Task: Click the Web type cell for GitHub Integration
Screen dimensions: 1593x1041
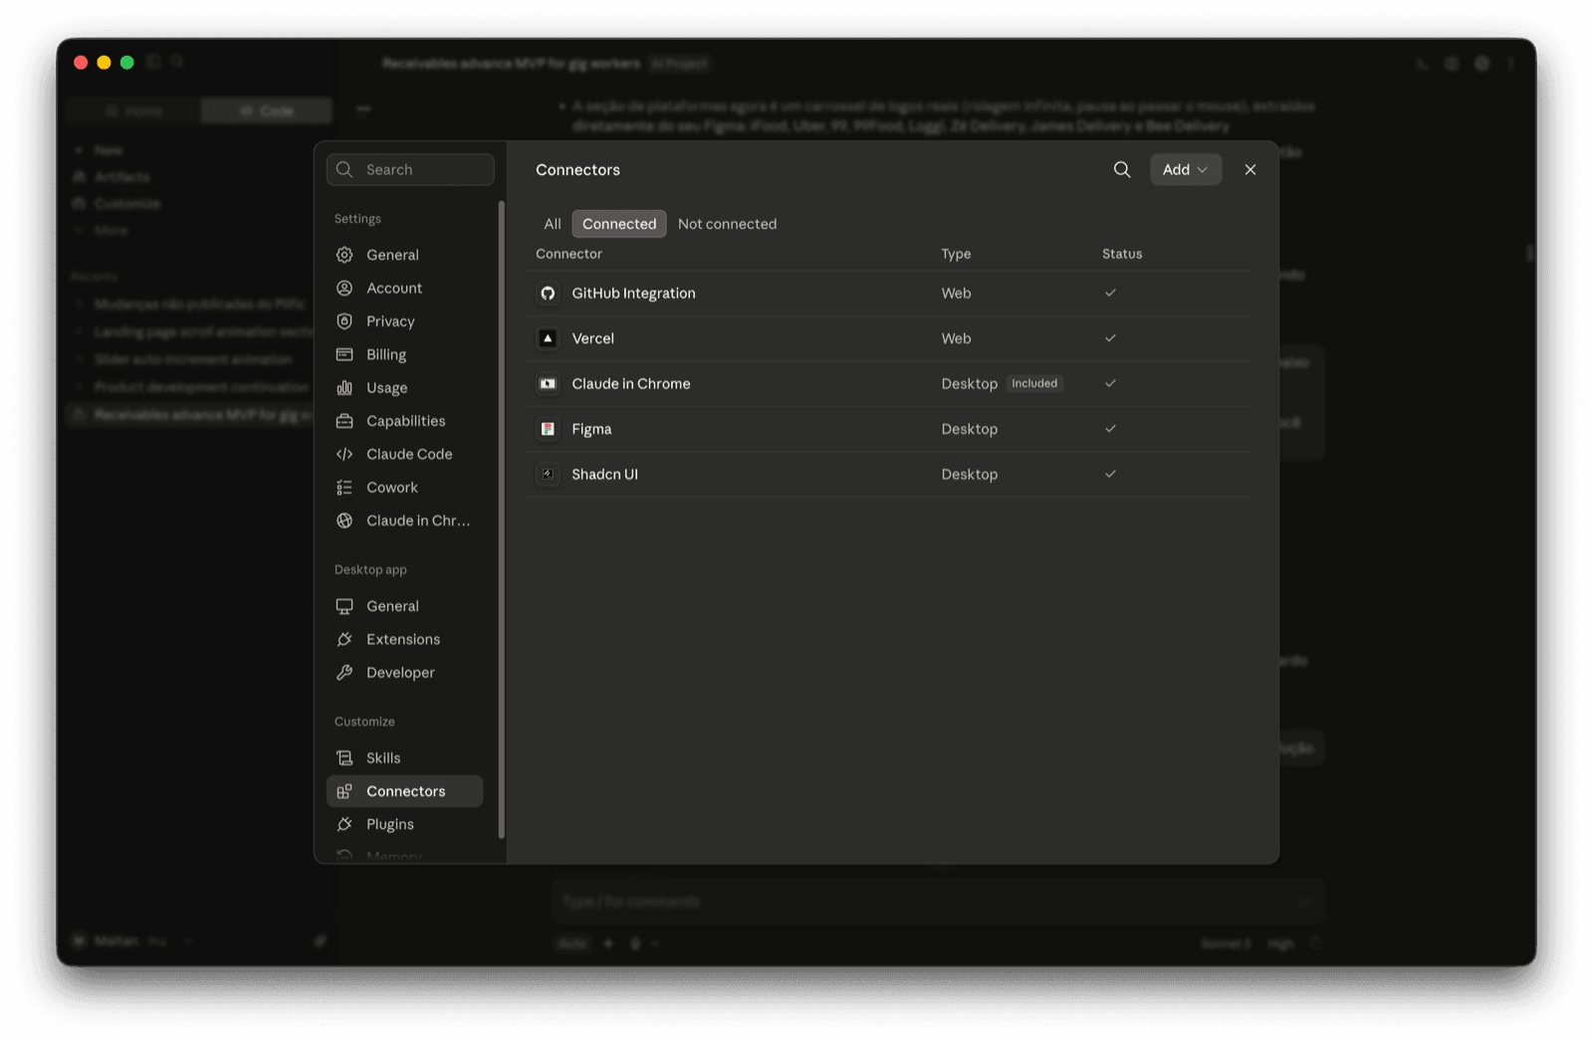Action: click(956, 293)
